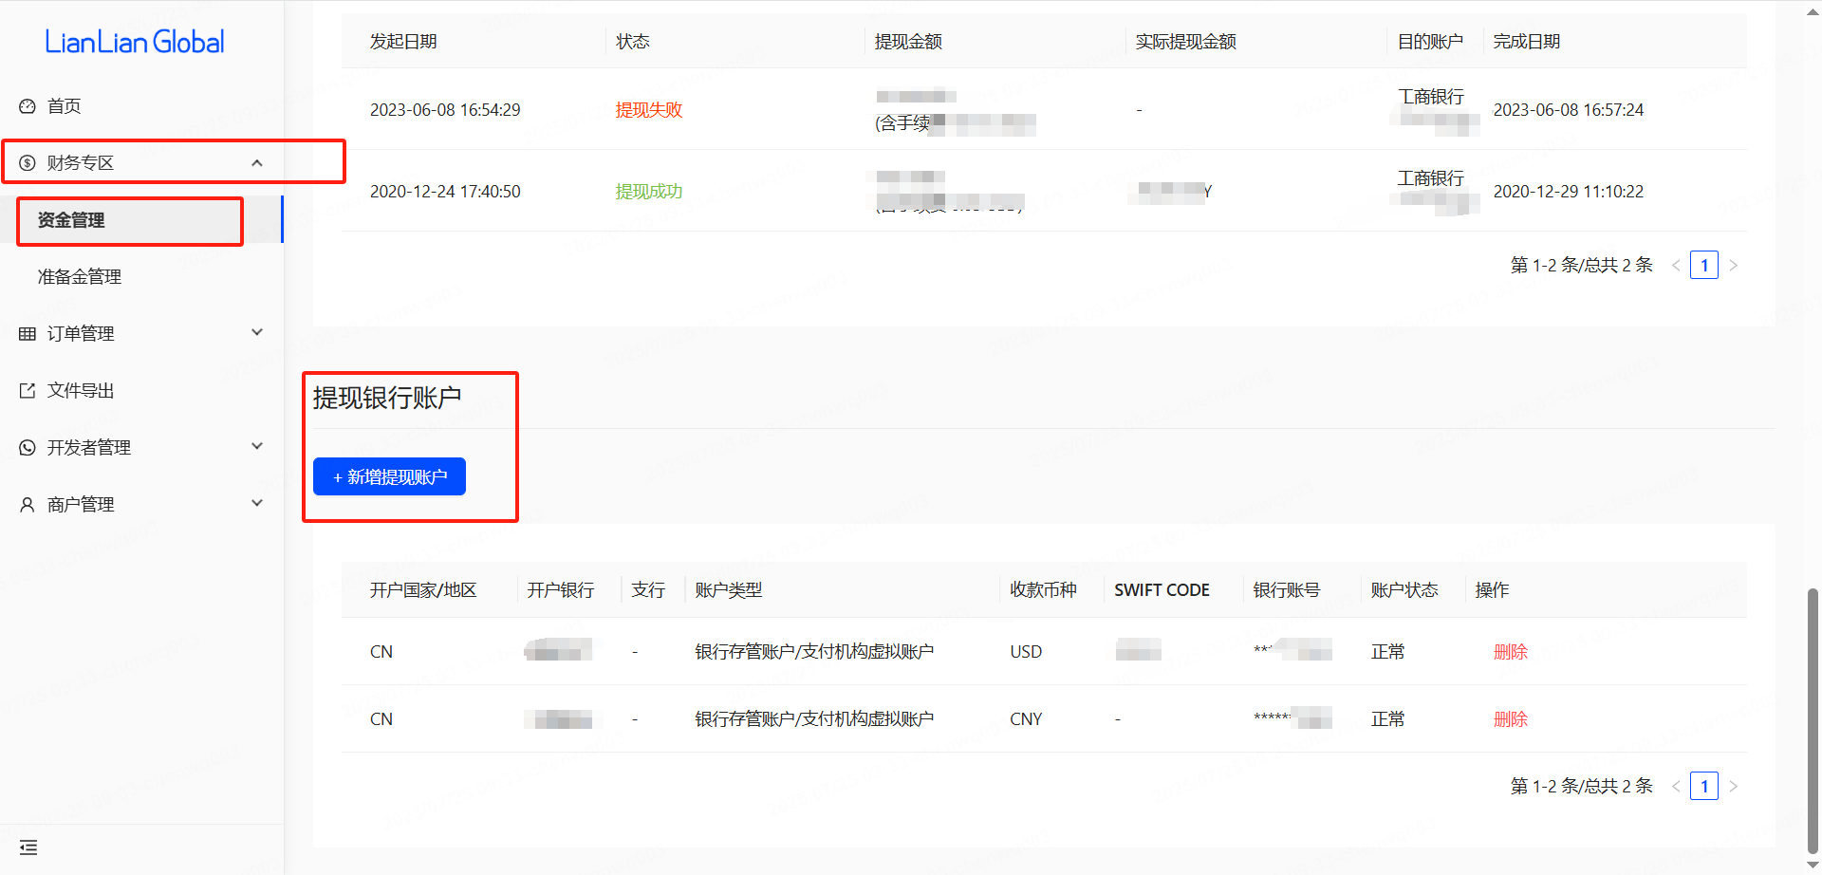Click the 发起日期 column header
The height and width of the screenshot is (875, 1822).
pos(403,42)
